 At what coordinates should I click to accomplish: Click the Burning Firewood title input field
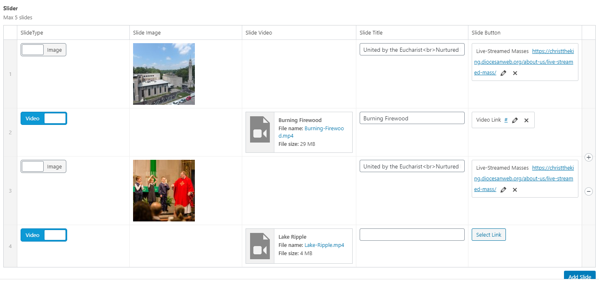[x=412, y=118]
